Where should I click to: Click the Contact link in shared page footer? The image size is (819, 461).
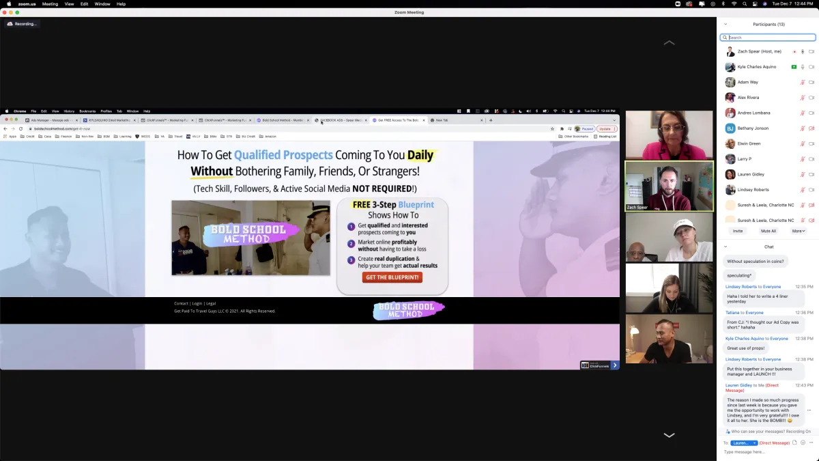[x=181, y=303]
